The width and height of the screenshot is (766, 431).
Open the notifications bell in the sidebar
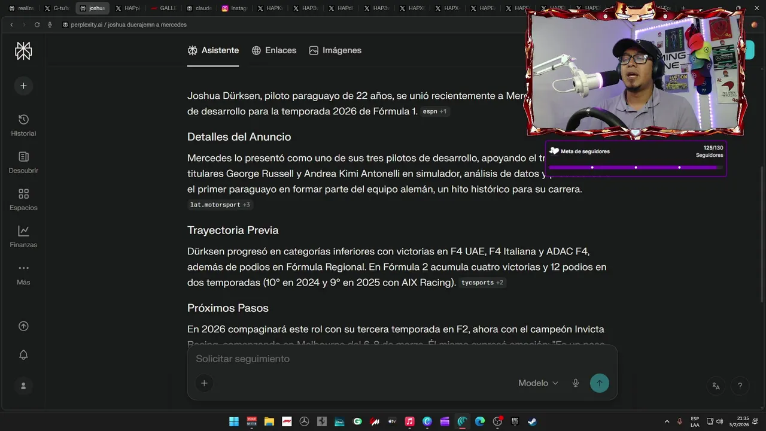click(23, 355)
